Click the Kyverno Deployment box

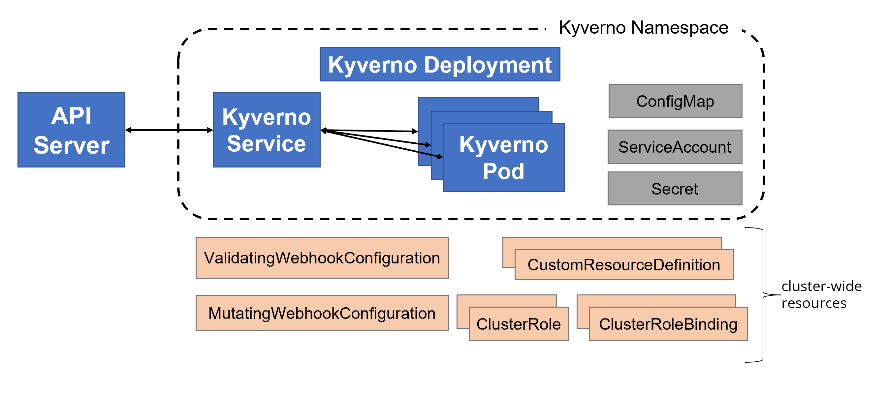(440, 64)
